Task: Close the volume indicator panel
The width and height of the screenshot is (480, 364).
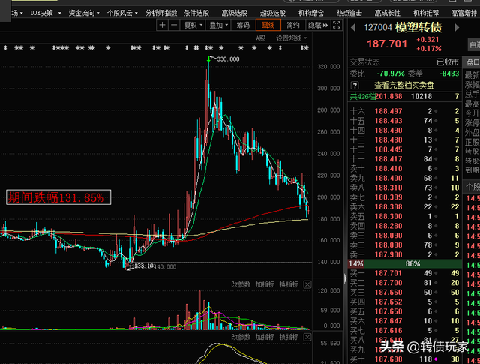Action: [x=307, y=284]
